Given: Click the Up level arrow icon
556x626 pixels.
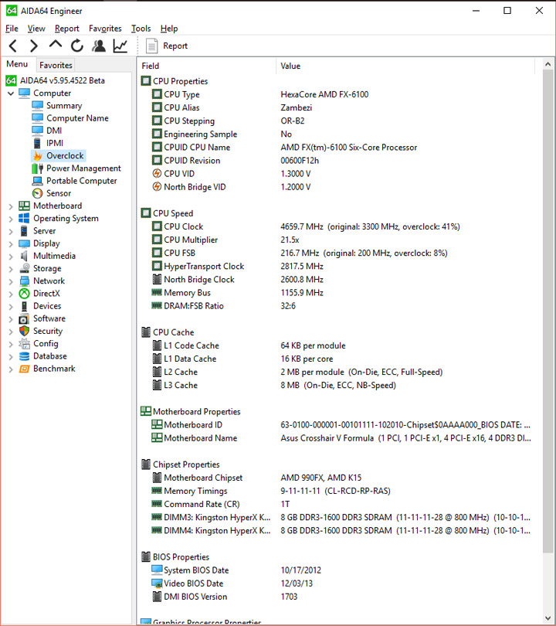Looking at the screenshot, I should [x=56, y=44].
